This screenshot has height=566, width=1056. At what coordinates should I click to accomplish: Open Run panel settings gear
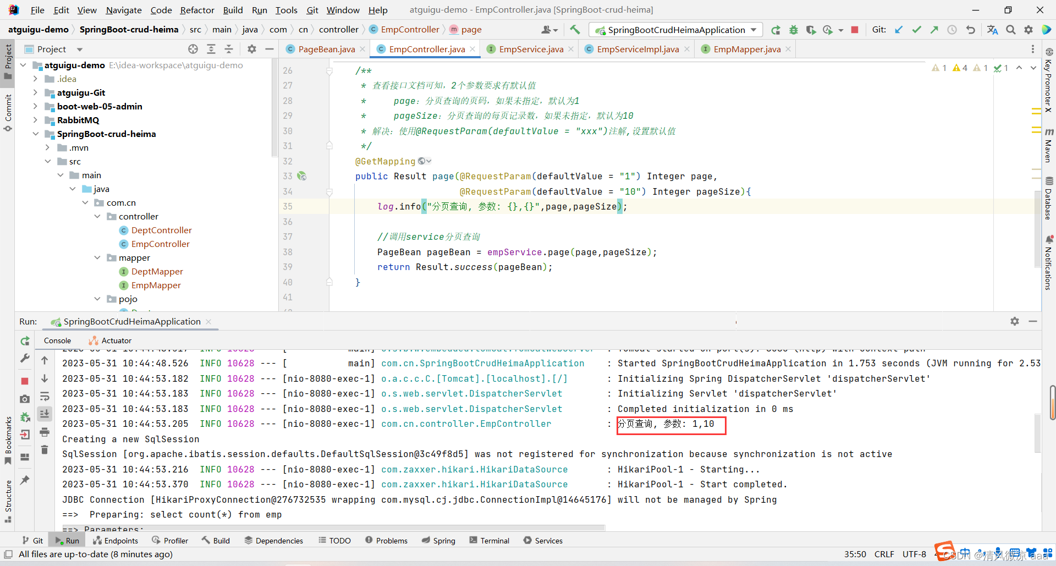pyautogui.click(x=1015, y=321)
